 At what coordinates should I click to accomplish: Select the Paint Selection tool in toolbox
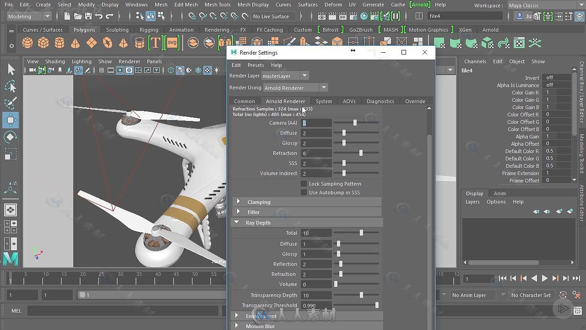click(11, 103)
